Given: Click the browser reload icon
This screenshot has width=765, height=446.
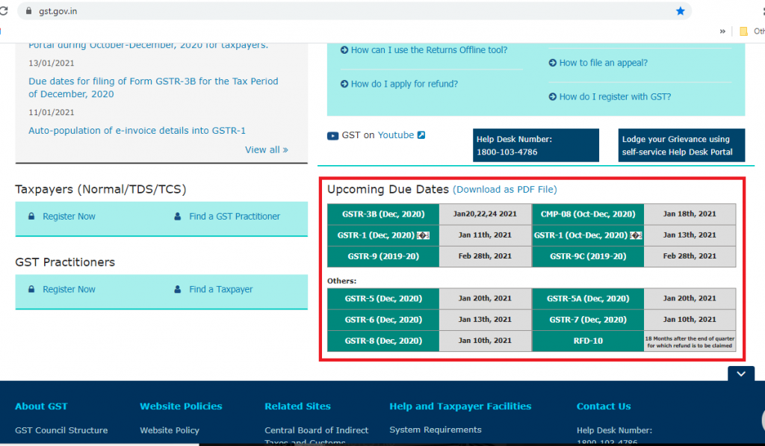Looking at the screenshot, I should 4,11.
